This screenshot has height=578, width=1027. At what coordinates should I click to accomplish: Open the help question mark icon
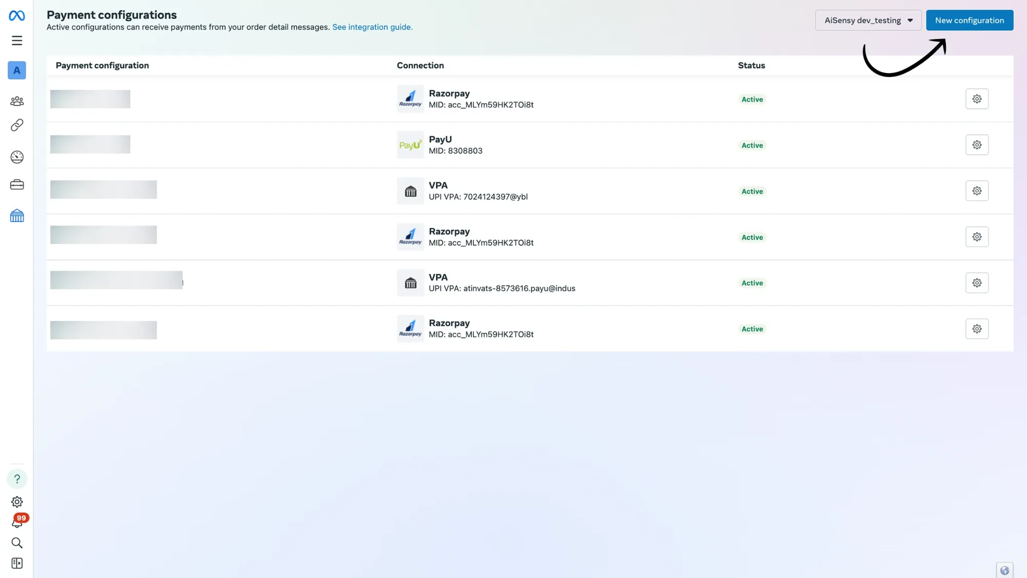(x=16, y=478)
